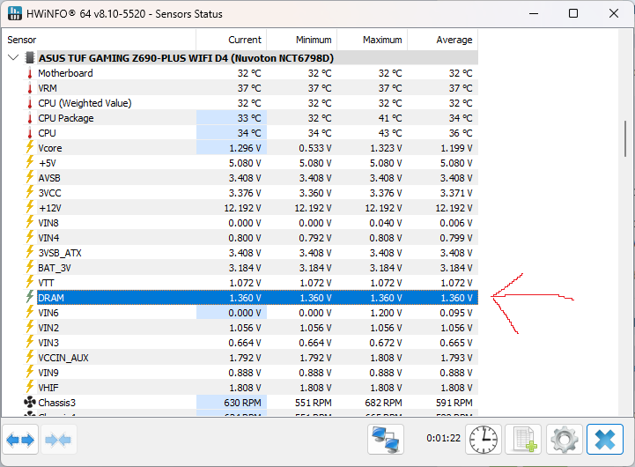635x467 pixels.
Task: Click VIN6 maximum value 1.200 V
Action: 386,313
